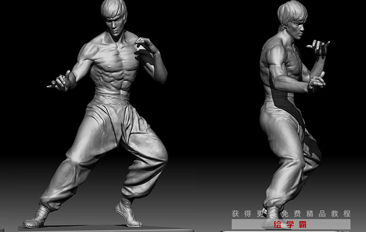Viewport: 366px width, 232px height.
Task: Open the 获得更多免费精品教程 watermark link
Action: [x=291, y=213]
